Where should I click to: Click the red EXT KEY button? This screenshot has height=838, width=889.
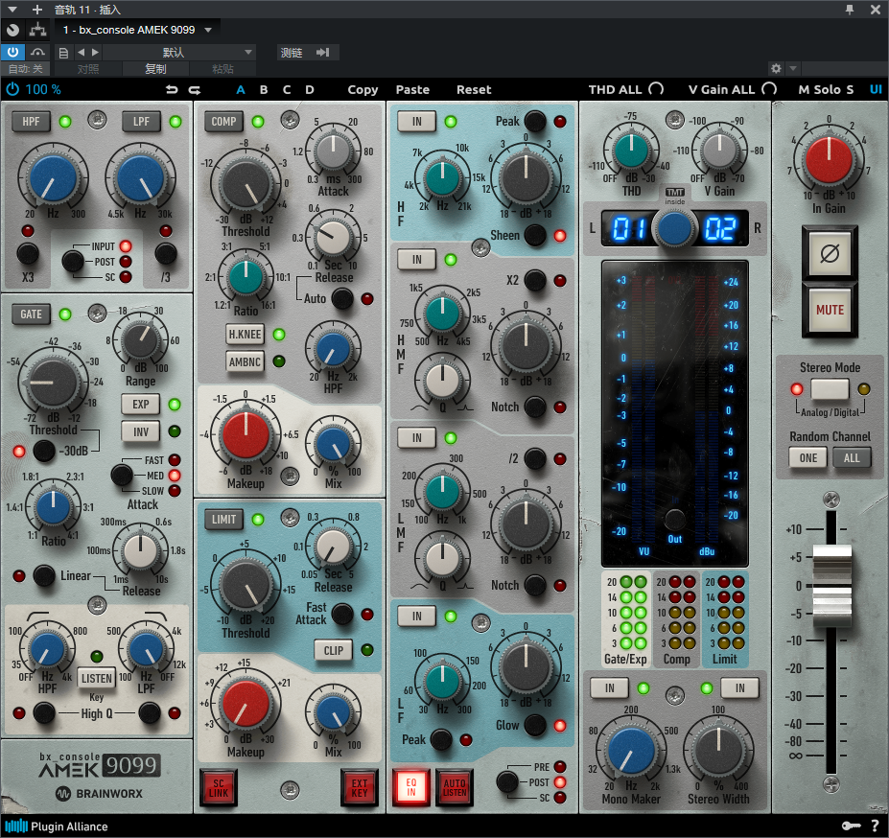point(360,788)
